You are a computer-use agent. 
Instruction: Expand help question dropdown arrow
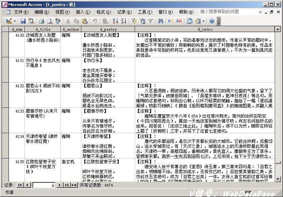(x=260, y=12)
